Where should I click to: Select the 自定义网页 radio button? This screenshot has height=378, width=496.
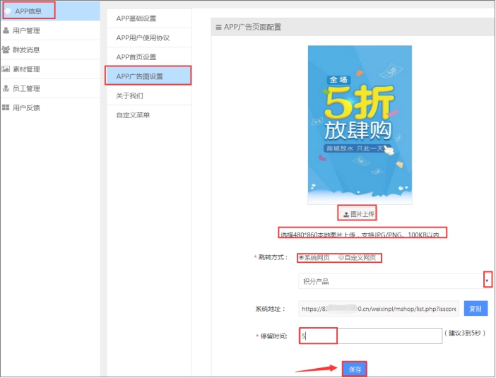[341, 257]
